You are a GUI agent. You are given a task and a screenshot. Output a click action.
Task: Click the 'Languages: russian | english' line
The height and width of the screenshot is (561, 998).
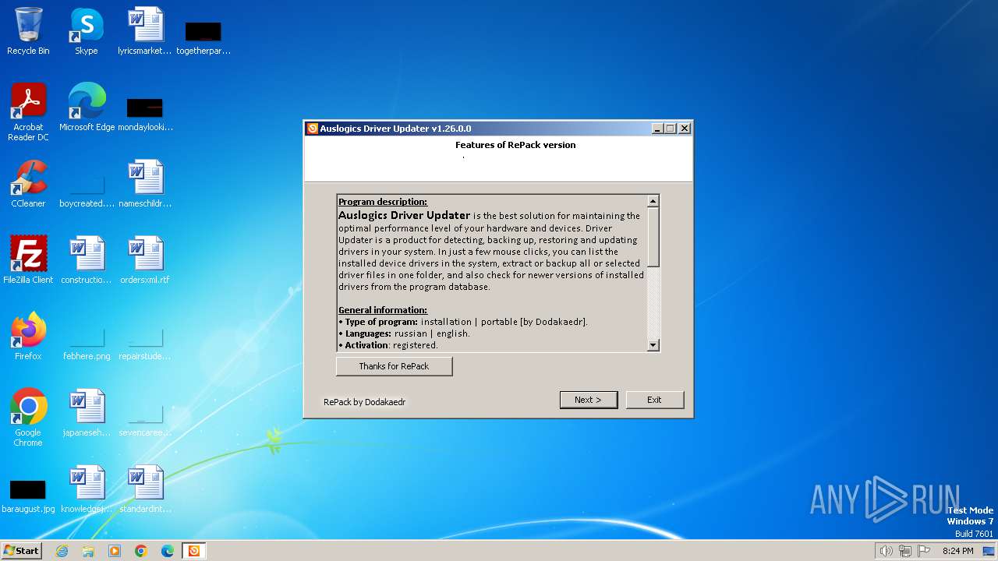point(406,333)
